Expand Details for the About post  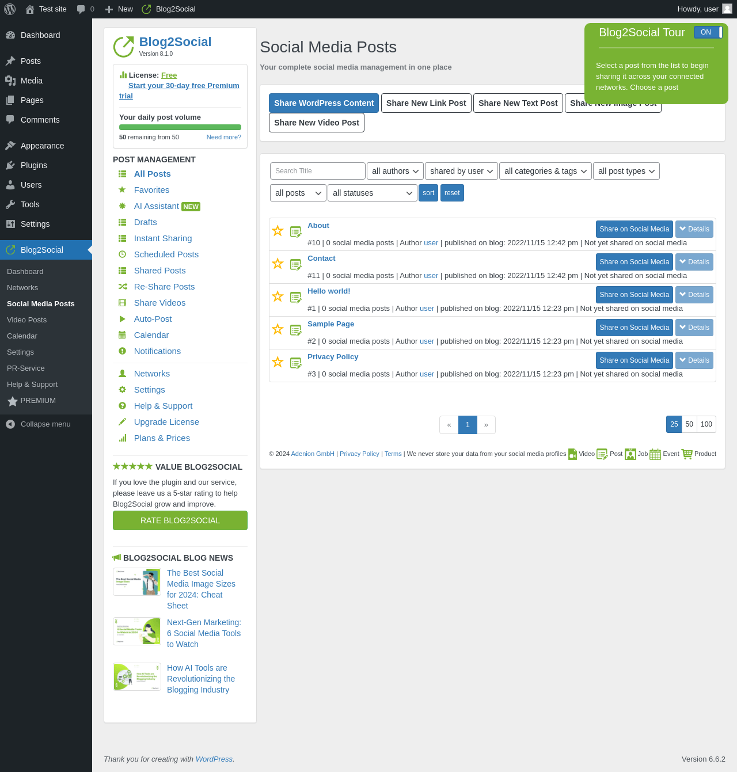(x=694, y=229)
